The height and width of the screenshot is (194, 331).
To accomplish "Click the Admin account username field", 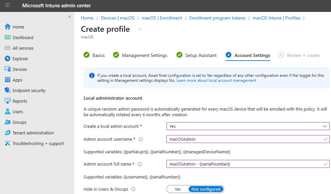I will point(245,139).
